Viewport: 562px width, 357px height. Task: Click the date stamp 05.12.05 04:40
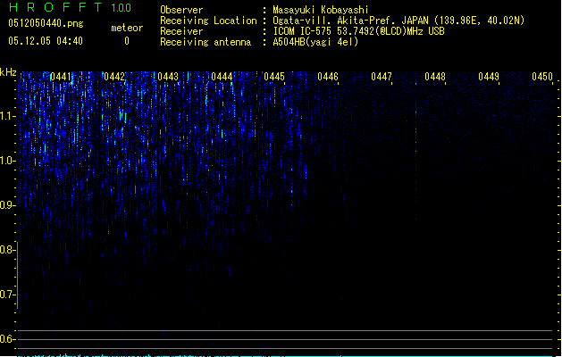[x=46, y=41]
